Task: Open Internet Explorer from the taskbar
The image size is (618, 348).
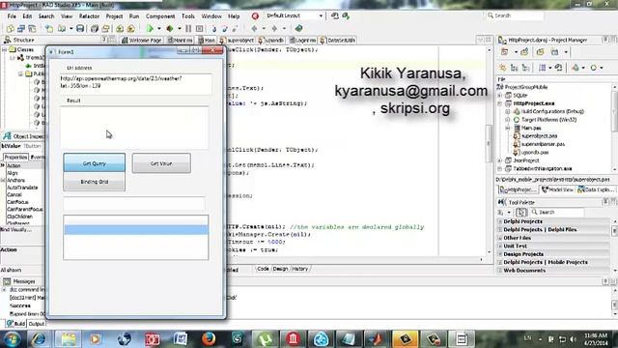Action: point(39,339)
